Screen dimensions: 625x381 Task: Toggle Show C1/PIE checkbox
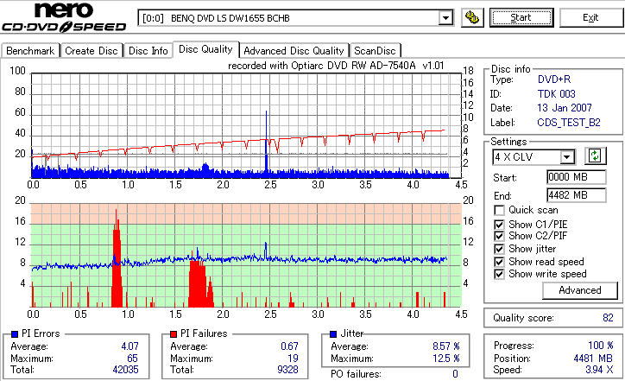499,225
